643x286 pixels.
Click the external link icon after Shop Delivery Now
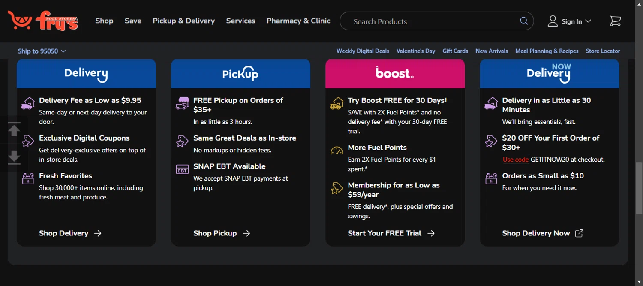(579, 233)
